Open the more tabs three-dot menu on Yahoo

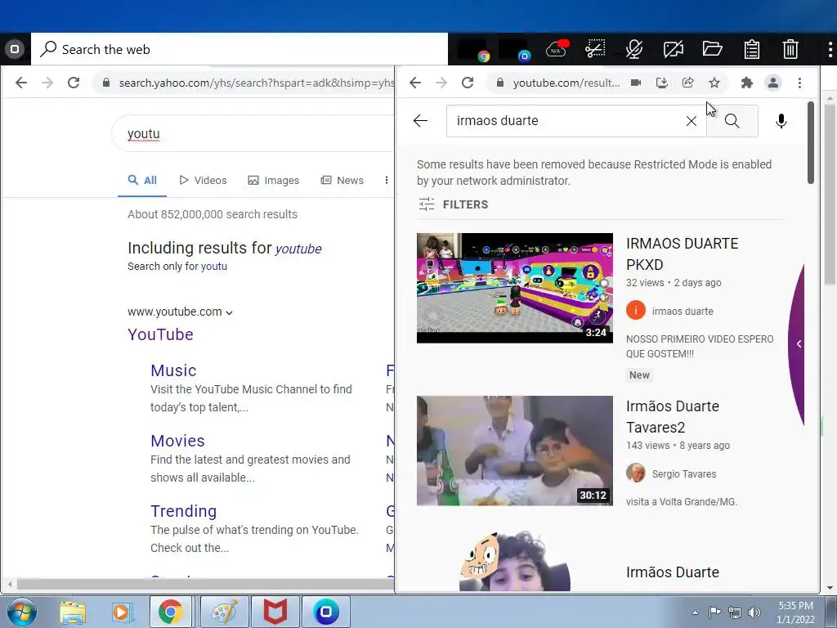[x=387, y=181]
